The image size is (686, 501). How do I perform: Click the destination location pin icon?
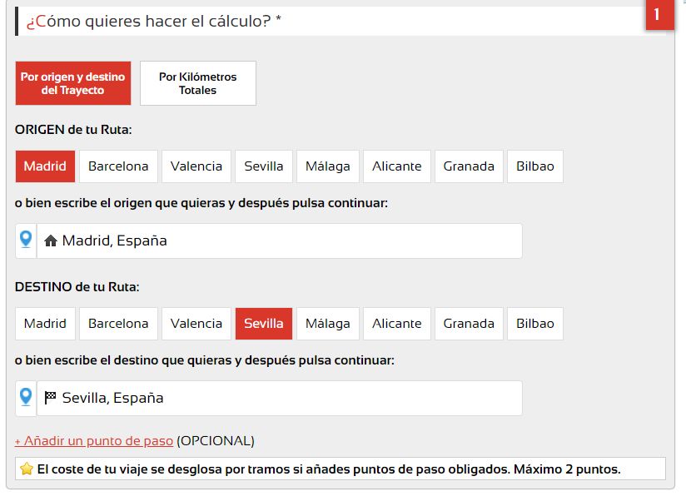(26, 398)
